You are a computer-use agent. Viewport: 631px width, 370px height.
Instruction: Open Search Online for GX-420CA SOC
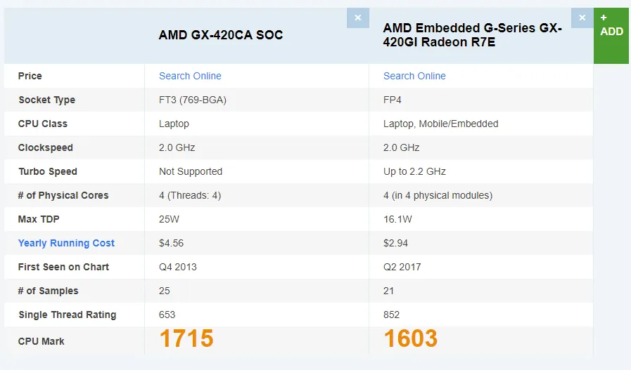click(x=190, y=76)
